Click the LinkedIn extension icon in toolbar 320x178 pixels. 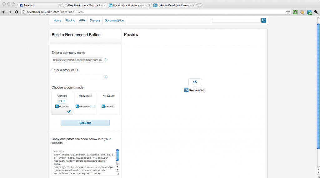coord(309,12)
